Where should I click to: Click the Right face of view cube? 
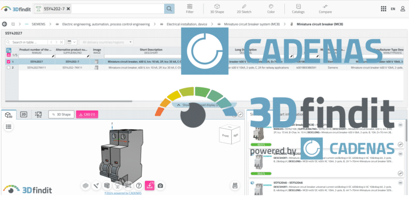click(235, 136)
